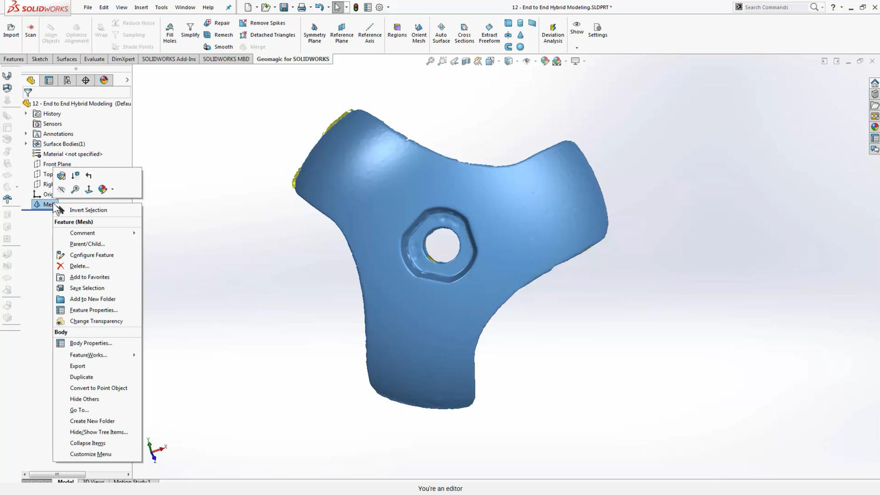This screenshot has height=495, width=880.
Task: Click the Cross Sections tool
Action: [x=464, y=33]
